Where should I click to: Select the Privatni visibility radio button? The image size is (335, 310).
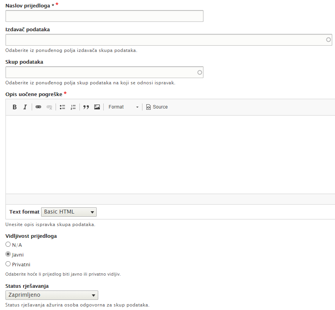point(8,264)
